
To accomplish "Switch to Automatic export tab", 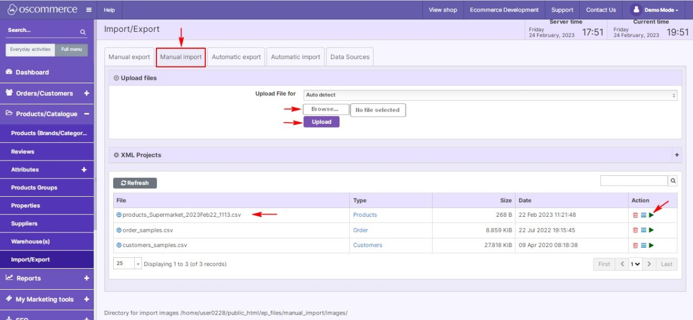I will pyautogui.click(x=236, y=57).
